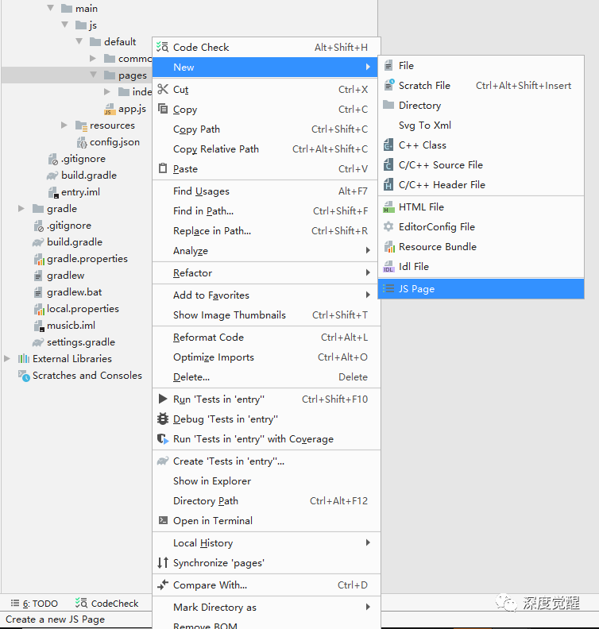Choose Copy Path from context menu

pos(266,129)
